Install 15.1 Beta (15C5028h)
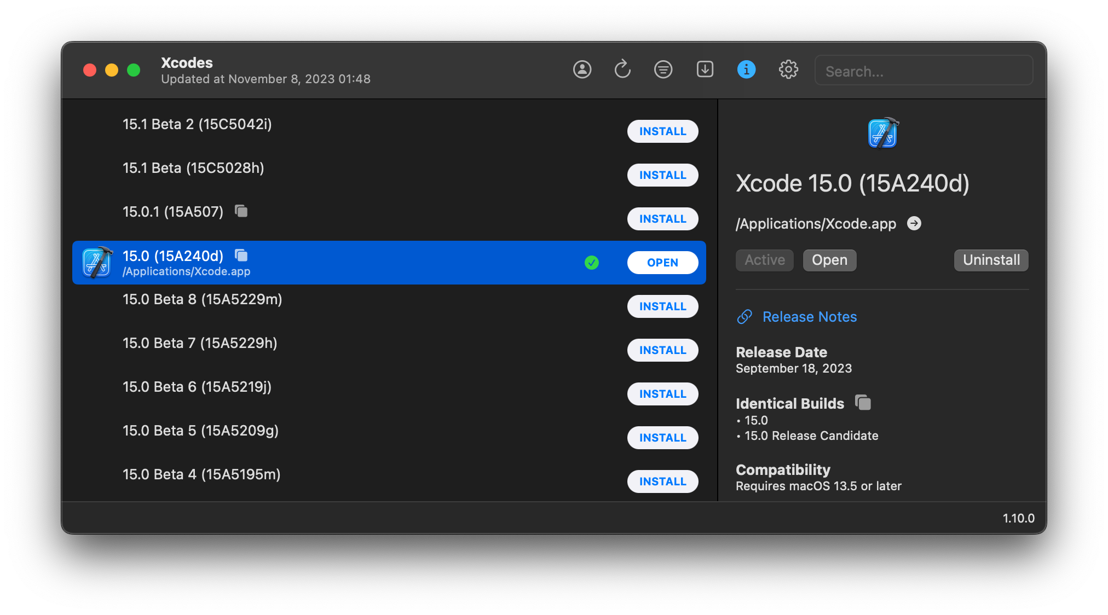Screen dimensions: 1108x615 click(x=662, y=175)
